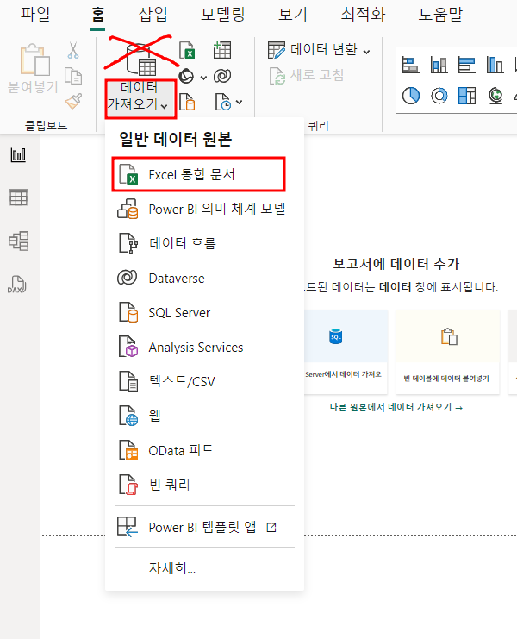Select the treemap visual

467,97
